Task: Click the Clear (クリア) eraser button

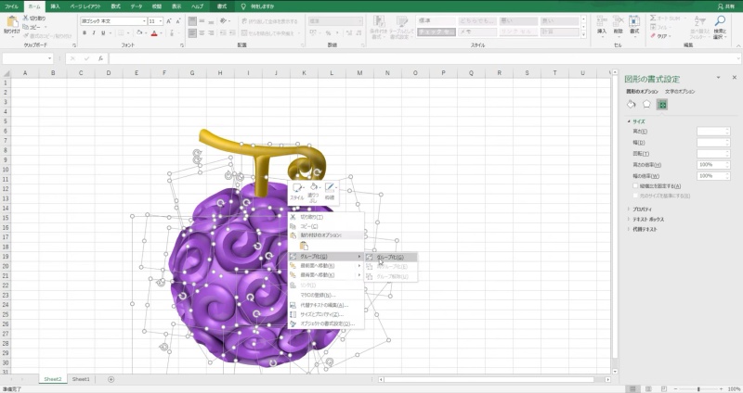Action: (x=659, y=36)
